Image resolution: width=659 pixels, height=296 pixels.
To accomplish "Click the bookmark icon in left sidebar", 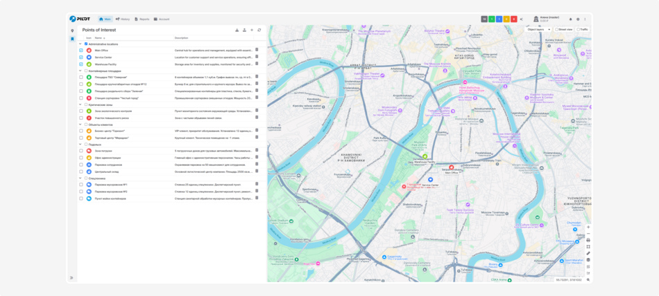I will [72, 39].
